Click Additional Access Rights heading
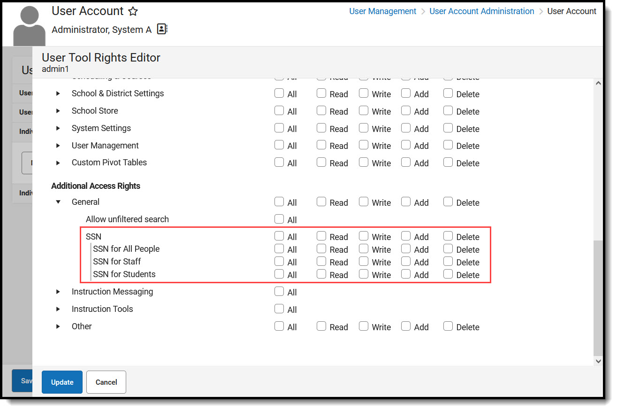Viewport: 617px width, 411px height. point(96,186)
